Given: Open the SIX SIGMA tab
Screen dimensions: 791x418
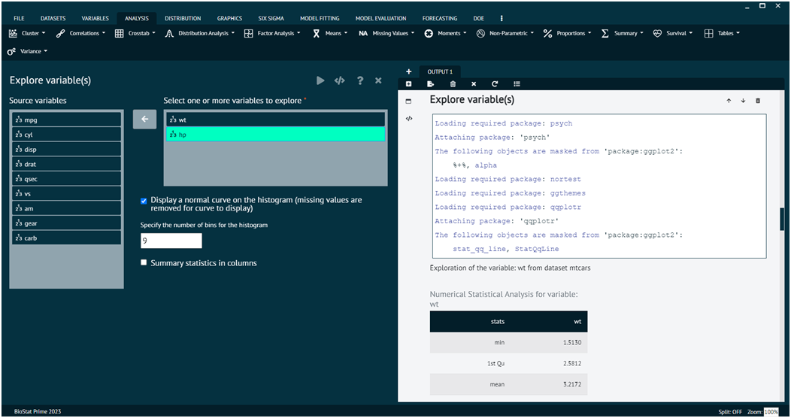Looking at the screenshot, I should tap(271, 18).
